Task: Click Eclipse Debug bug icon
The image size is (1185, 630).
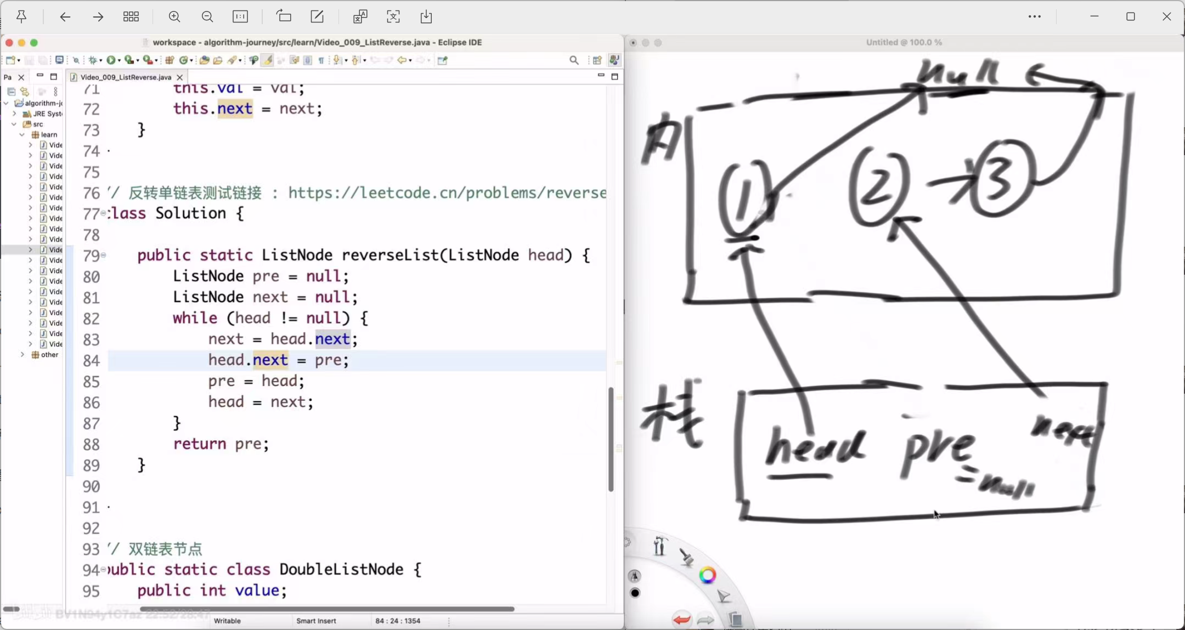Action: click(x=93, y=60)
